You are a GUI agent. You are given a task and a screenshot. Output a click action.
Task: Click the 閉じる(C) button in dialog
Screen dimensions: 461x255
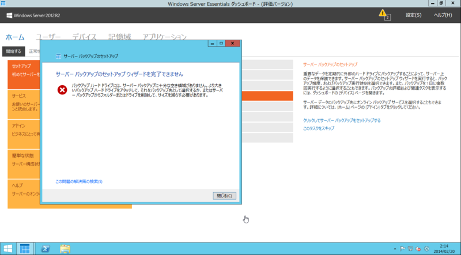224,196
